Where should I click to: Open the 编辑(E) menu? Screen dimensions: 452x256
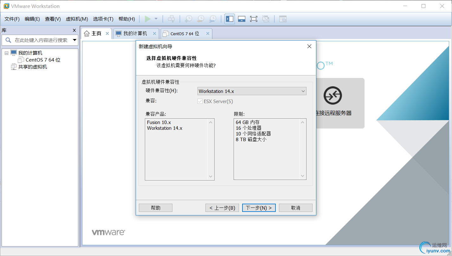(32, 19)
